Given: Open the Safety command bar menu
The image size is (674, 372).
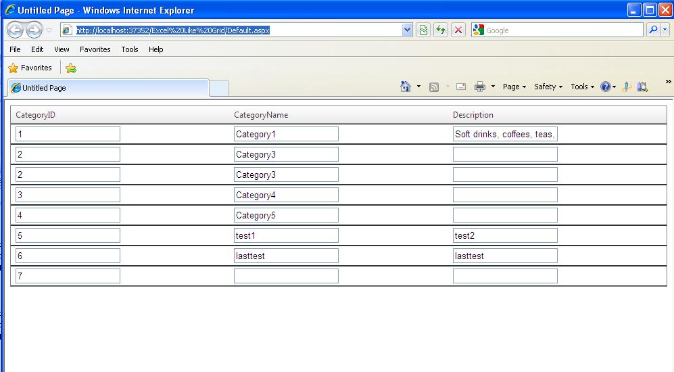Looking at the screenshot, I should point(548,87).
